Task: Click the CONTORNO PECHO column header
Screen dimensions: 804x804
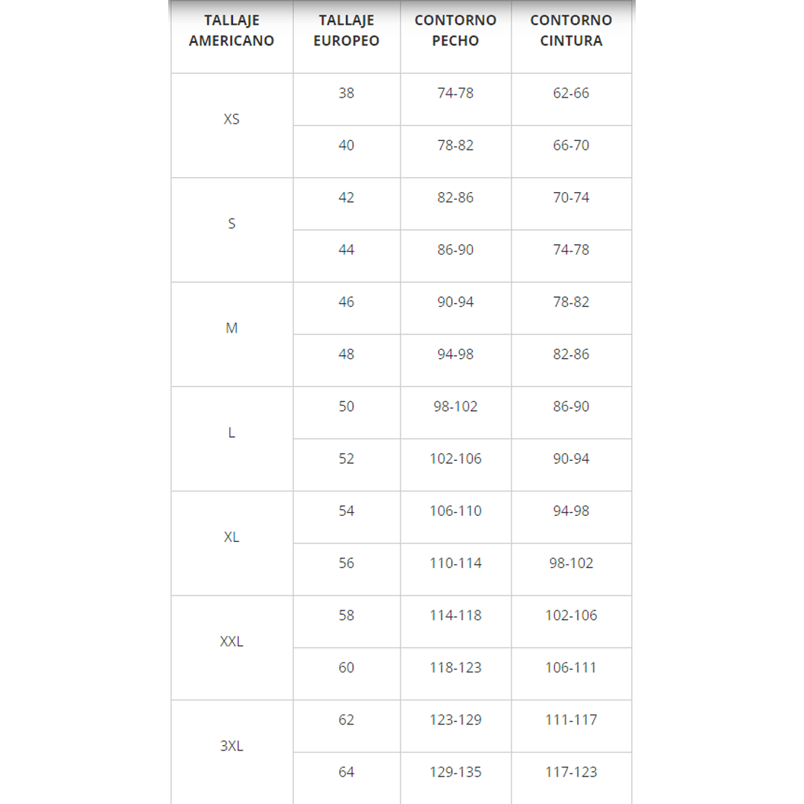Action: click(456, 31)
